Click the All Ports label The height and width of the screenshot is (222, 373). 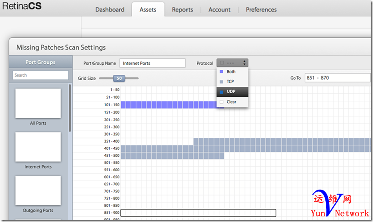(x=38, y=123)
